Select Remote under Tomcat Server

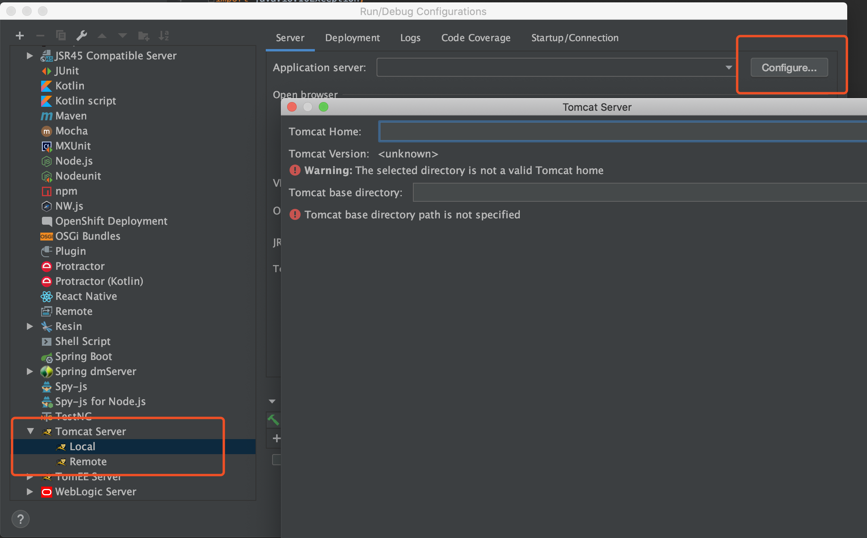[x=88, y=462]
